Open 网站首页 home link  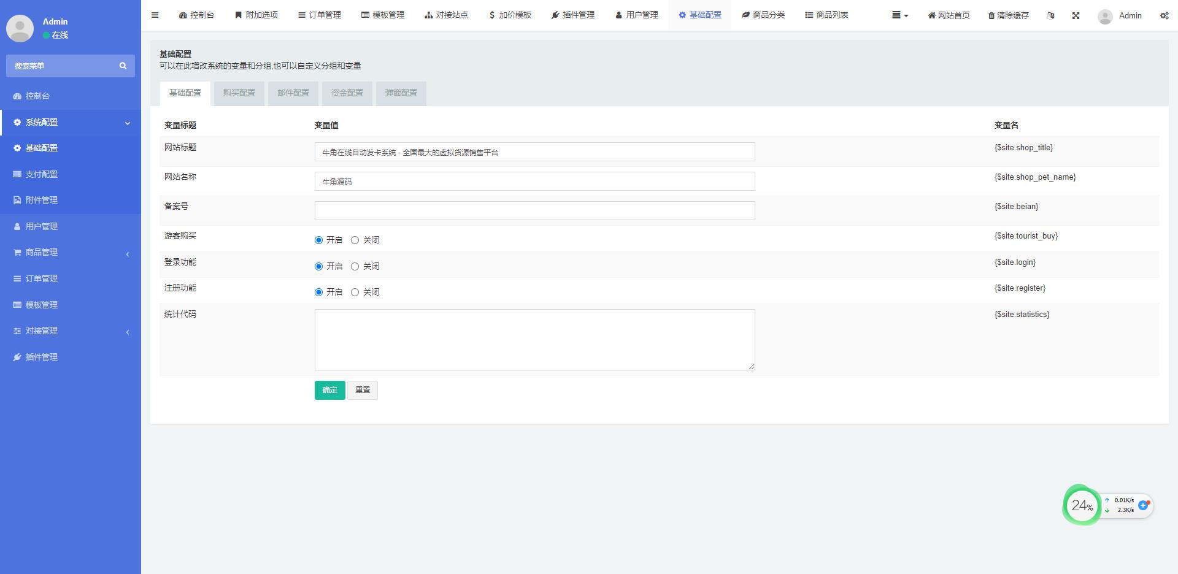tap(949, 15)
